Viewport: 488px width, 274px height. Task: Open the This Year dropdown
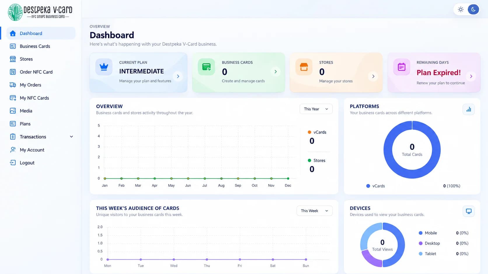[316, 109]
